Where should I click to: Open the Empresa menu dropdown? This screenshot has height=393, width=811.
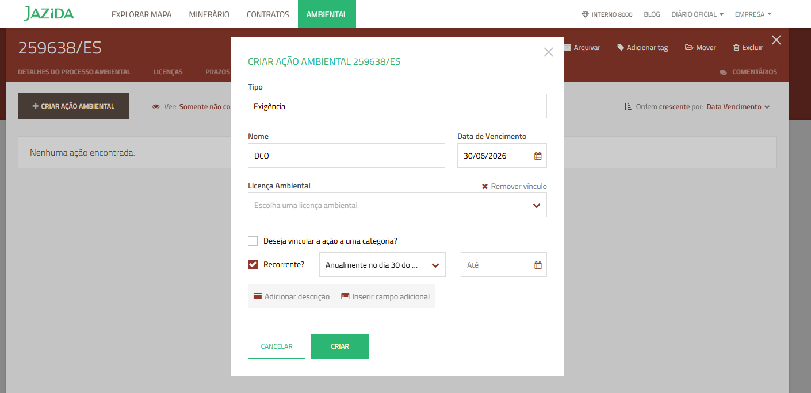(x=753, y=14)
